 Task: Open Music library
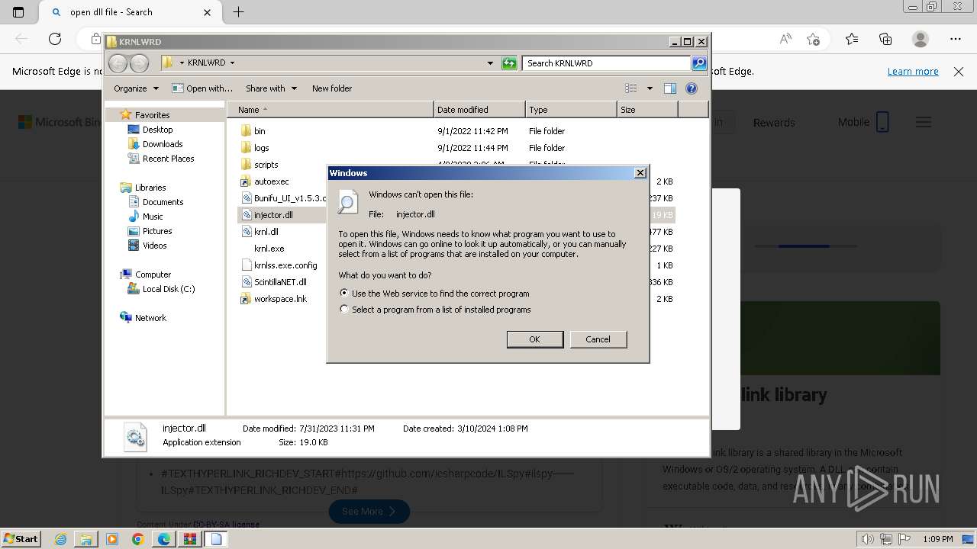pos(153,217)
